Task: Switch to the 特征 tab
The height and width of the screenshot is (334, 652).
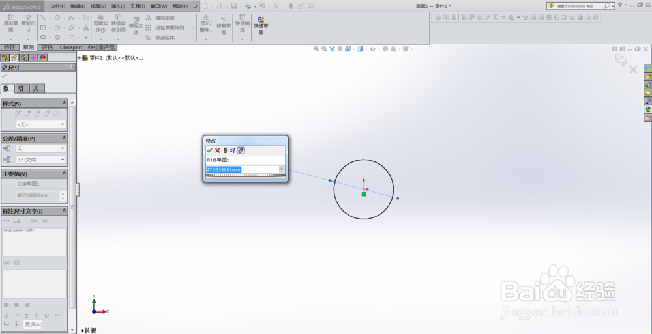Action: (10, 48)
